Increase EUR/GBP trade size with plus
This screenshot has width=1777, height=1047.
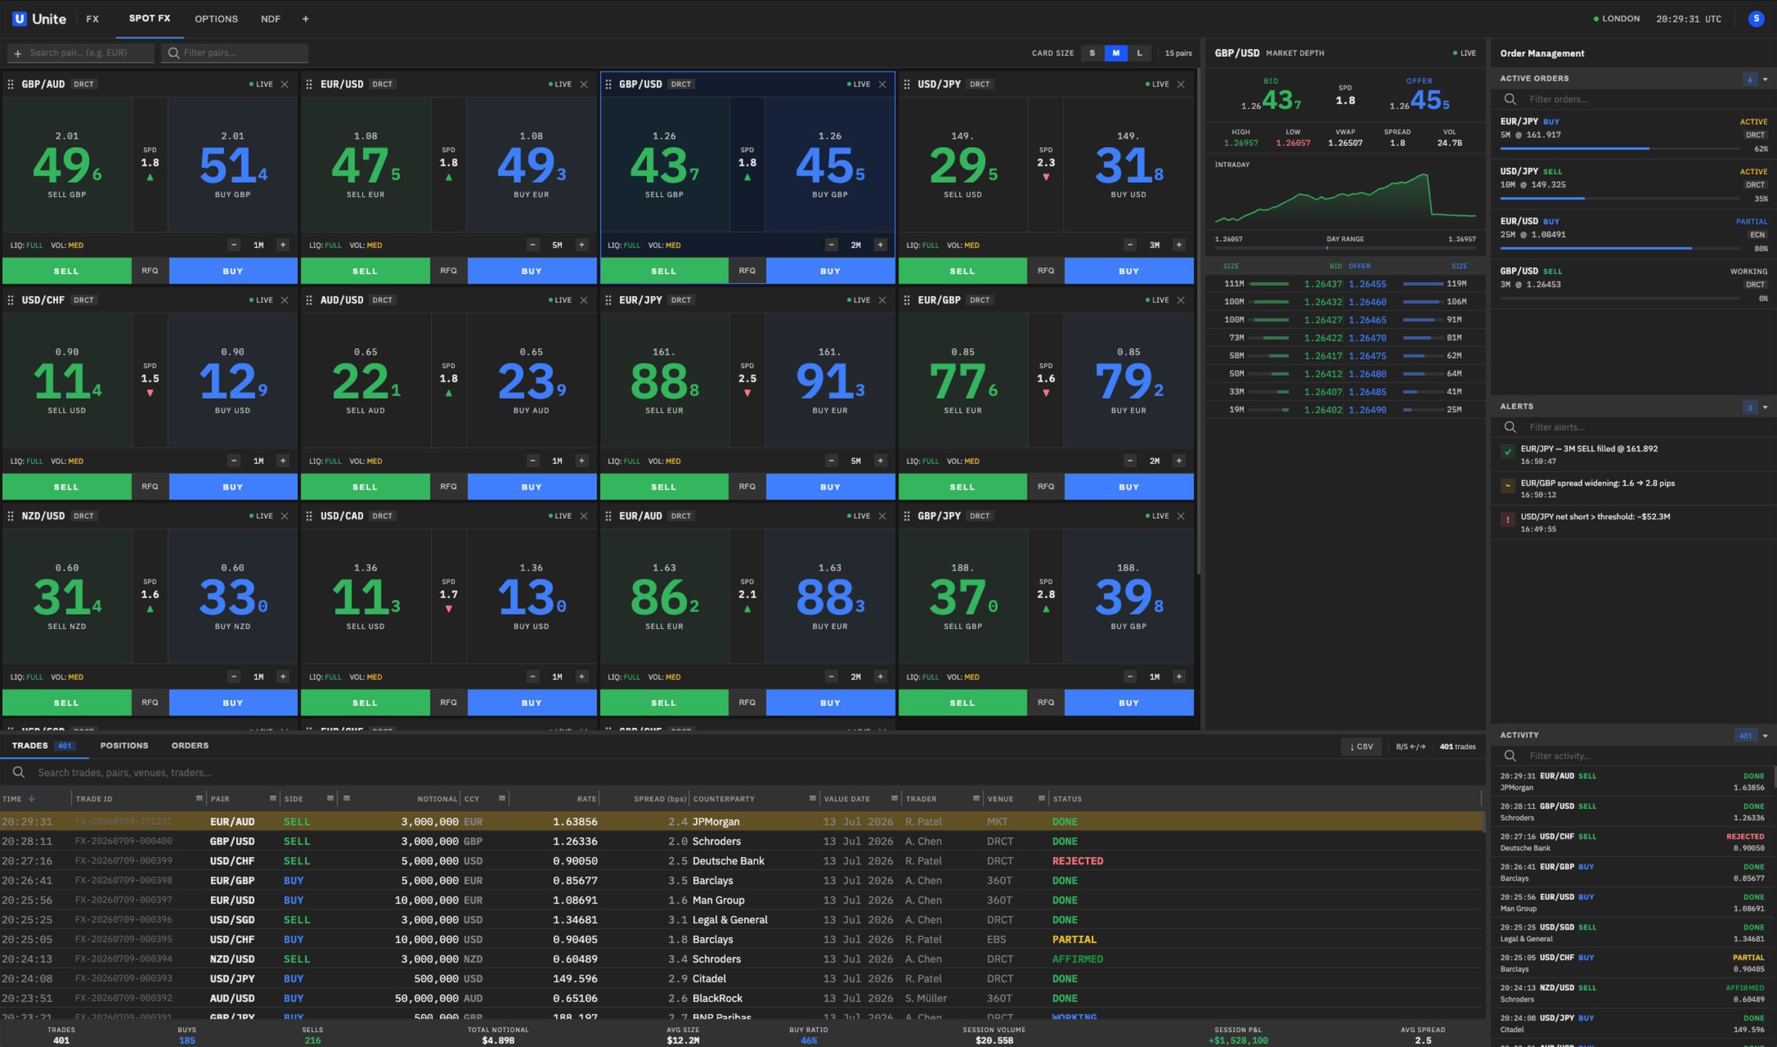pyautogui.click(x=1179, y=461)
